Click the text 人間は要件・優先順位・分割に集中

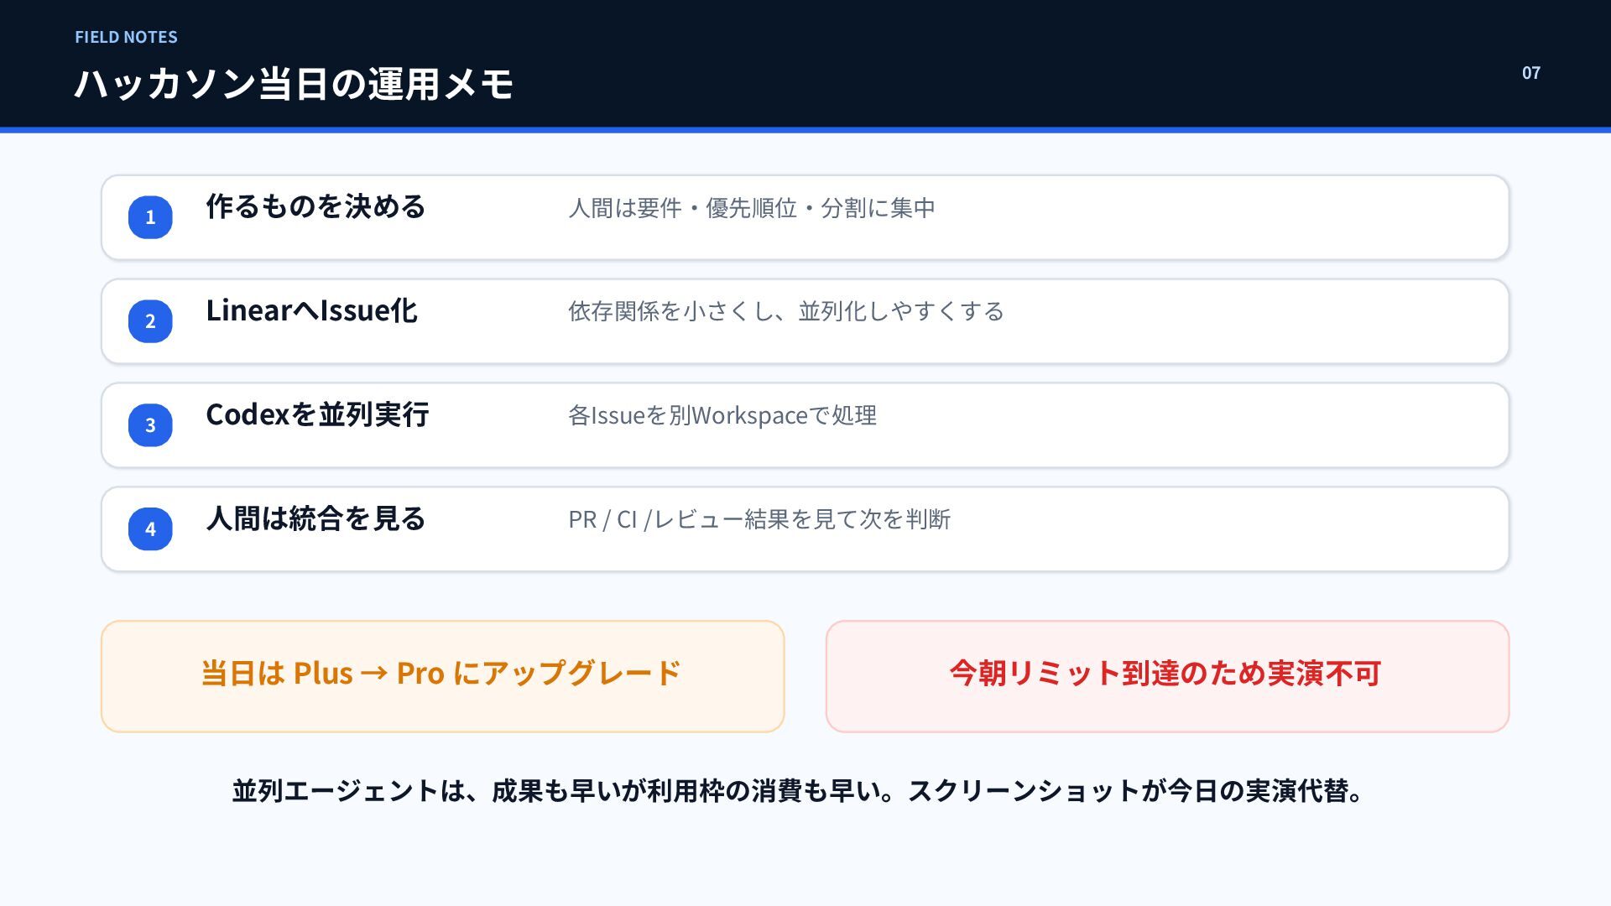click(x=752, y=208)
